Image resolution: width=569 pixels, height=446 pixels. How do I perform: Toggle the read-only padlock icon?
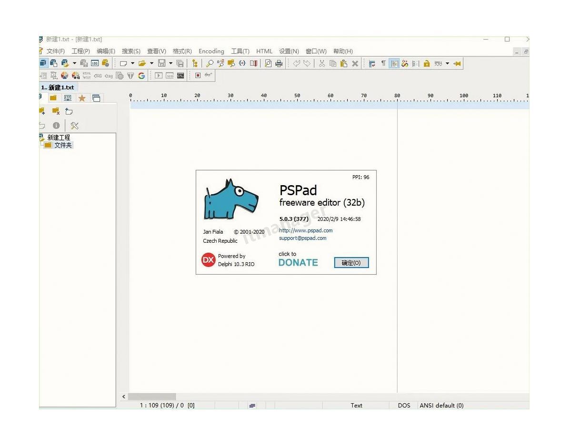click(427, 63)
